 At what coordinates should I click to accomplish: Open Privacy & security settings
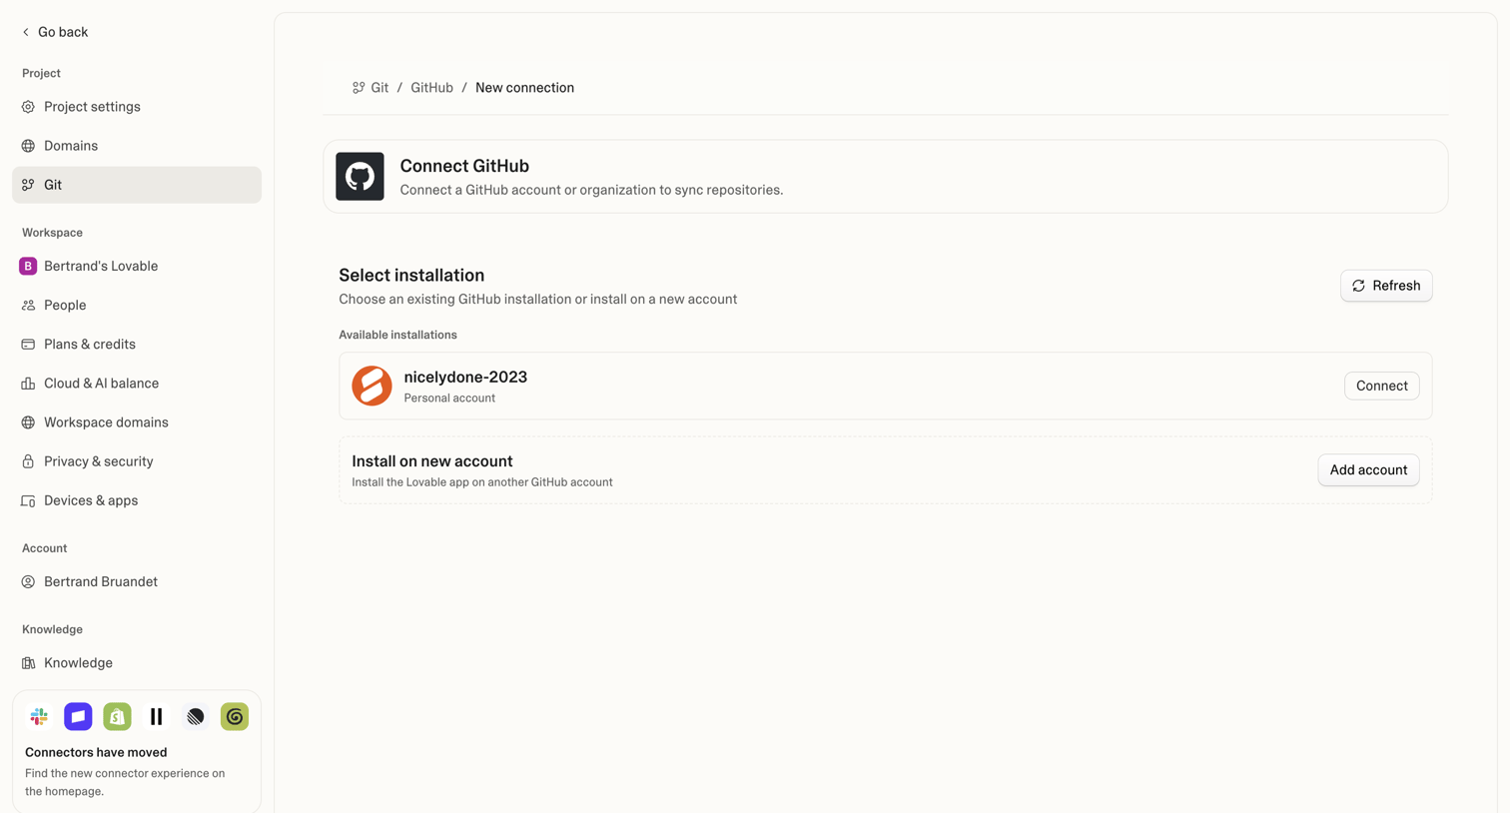[137, 461]
